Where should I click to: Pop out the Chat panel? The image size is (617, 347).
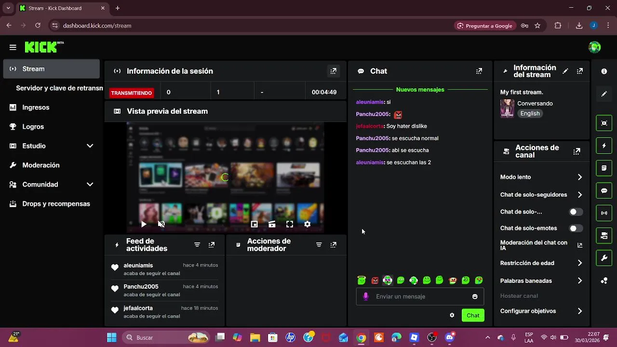479,71
